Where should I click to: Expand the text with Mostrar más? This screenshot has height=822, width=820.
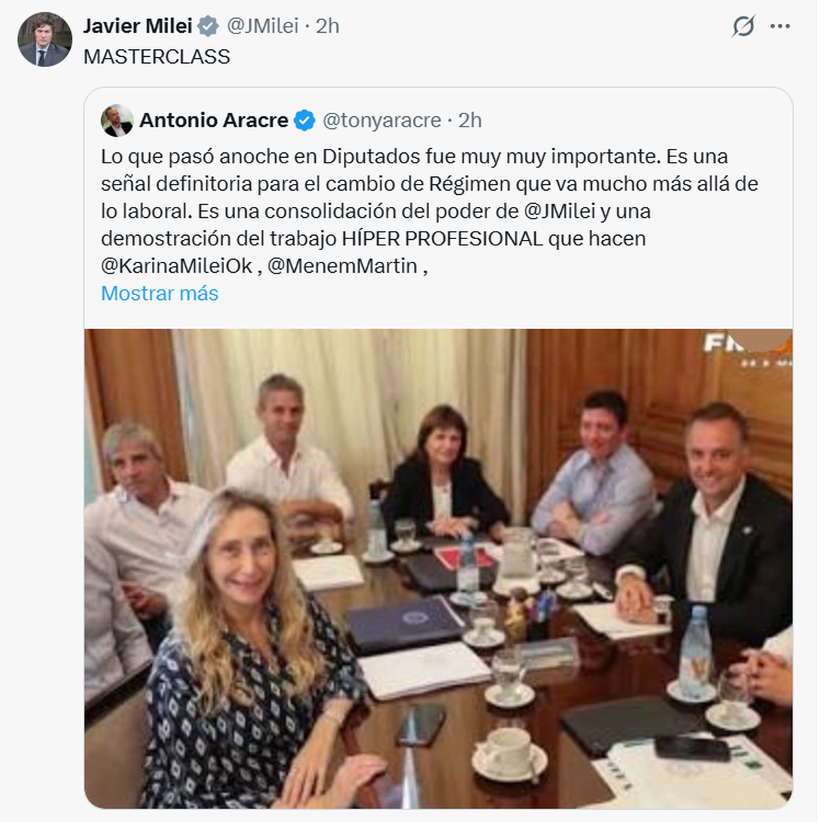click(160, 293)
